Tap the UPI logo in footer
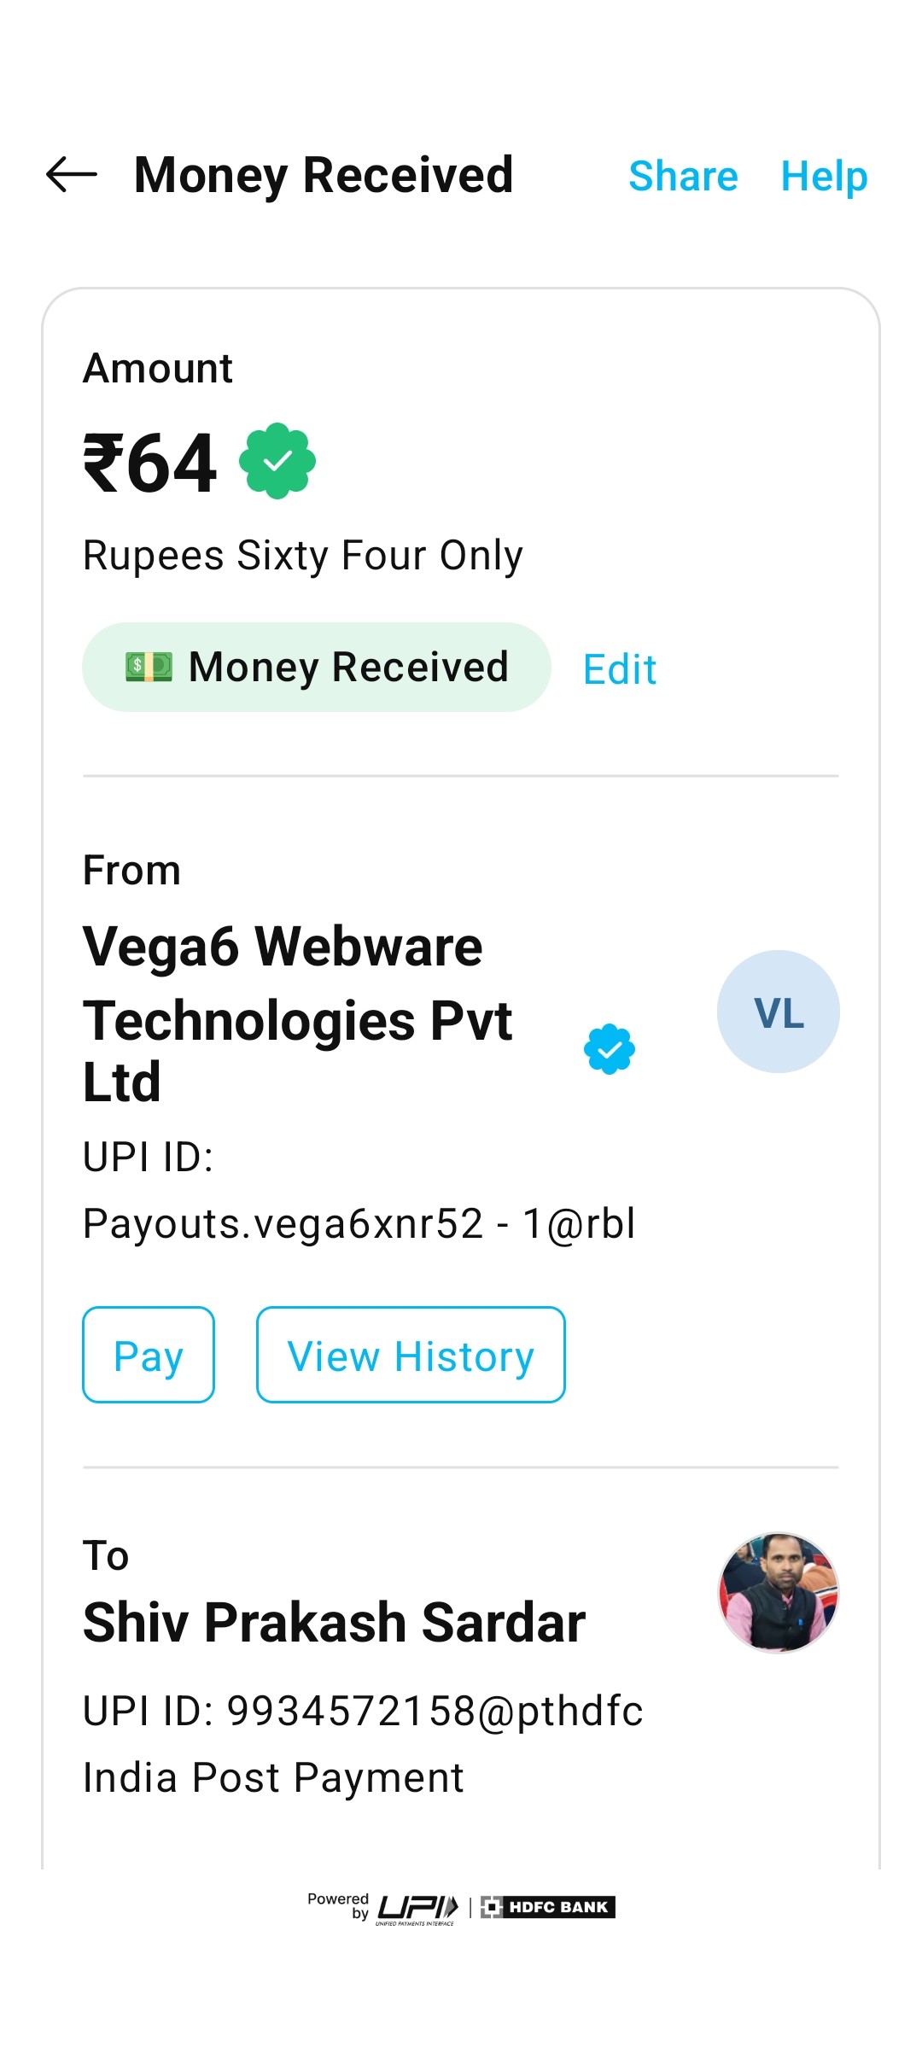This screenshot has height=2059, width=922. pyautogui.click(x=417, y=1907)
